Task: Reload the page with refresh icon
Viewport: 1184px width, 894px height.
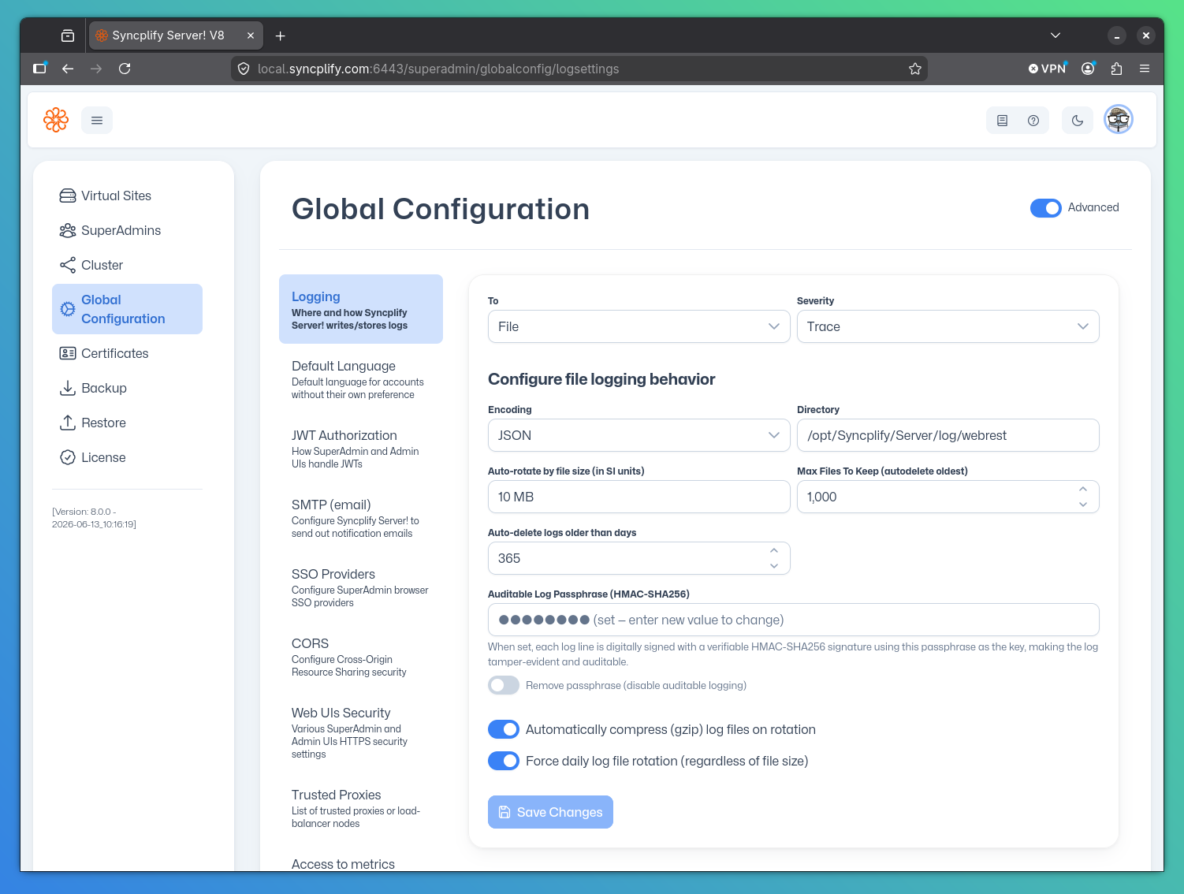Action: (x=125, y=69)
